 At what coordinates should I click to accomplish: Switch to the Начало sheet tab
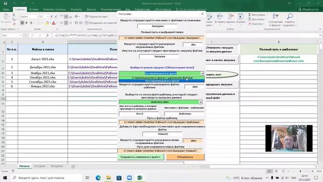click(x=25, y=166)
